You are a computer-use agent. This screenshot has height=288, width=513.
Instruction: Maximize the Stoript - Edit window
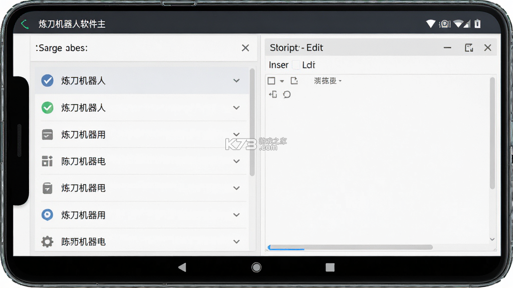469,47
